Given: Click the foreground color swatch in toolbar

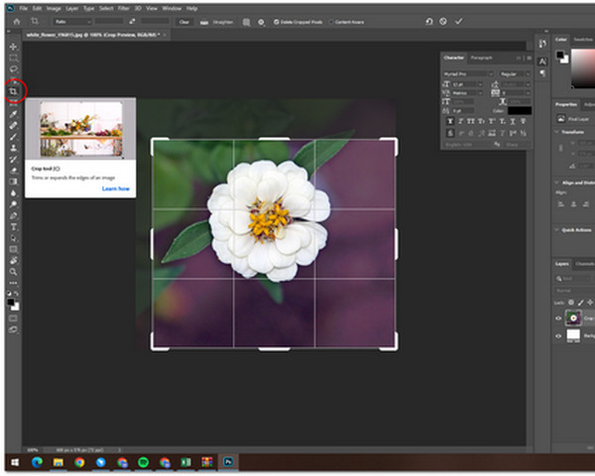Looking at the screenshot, I should point(11,302).
